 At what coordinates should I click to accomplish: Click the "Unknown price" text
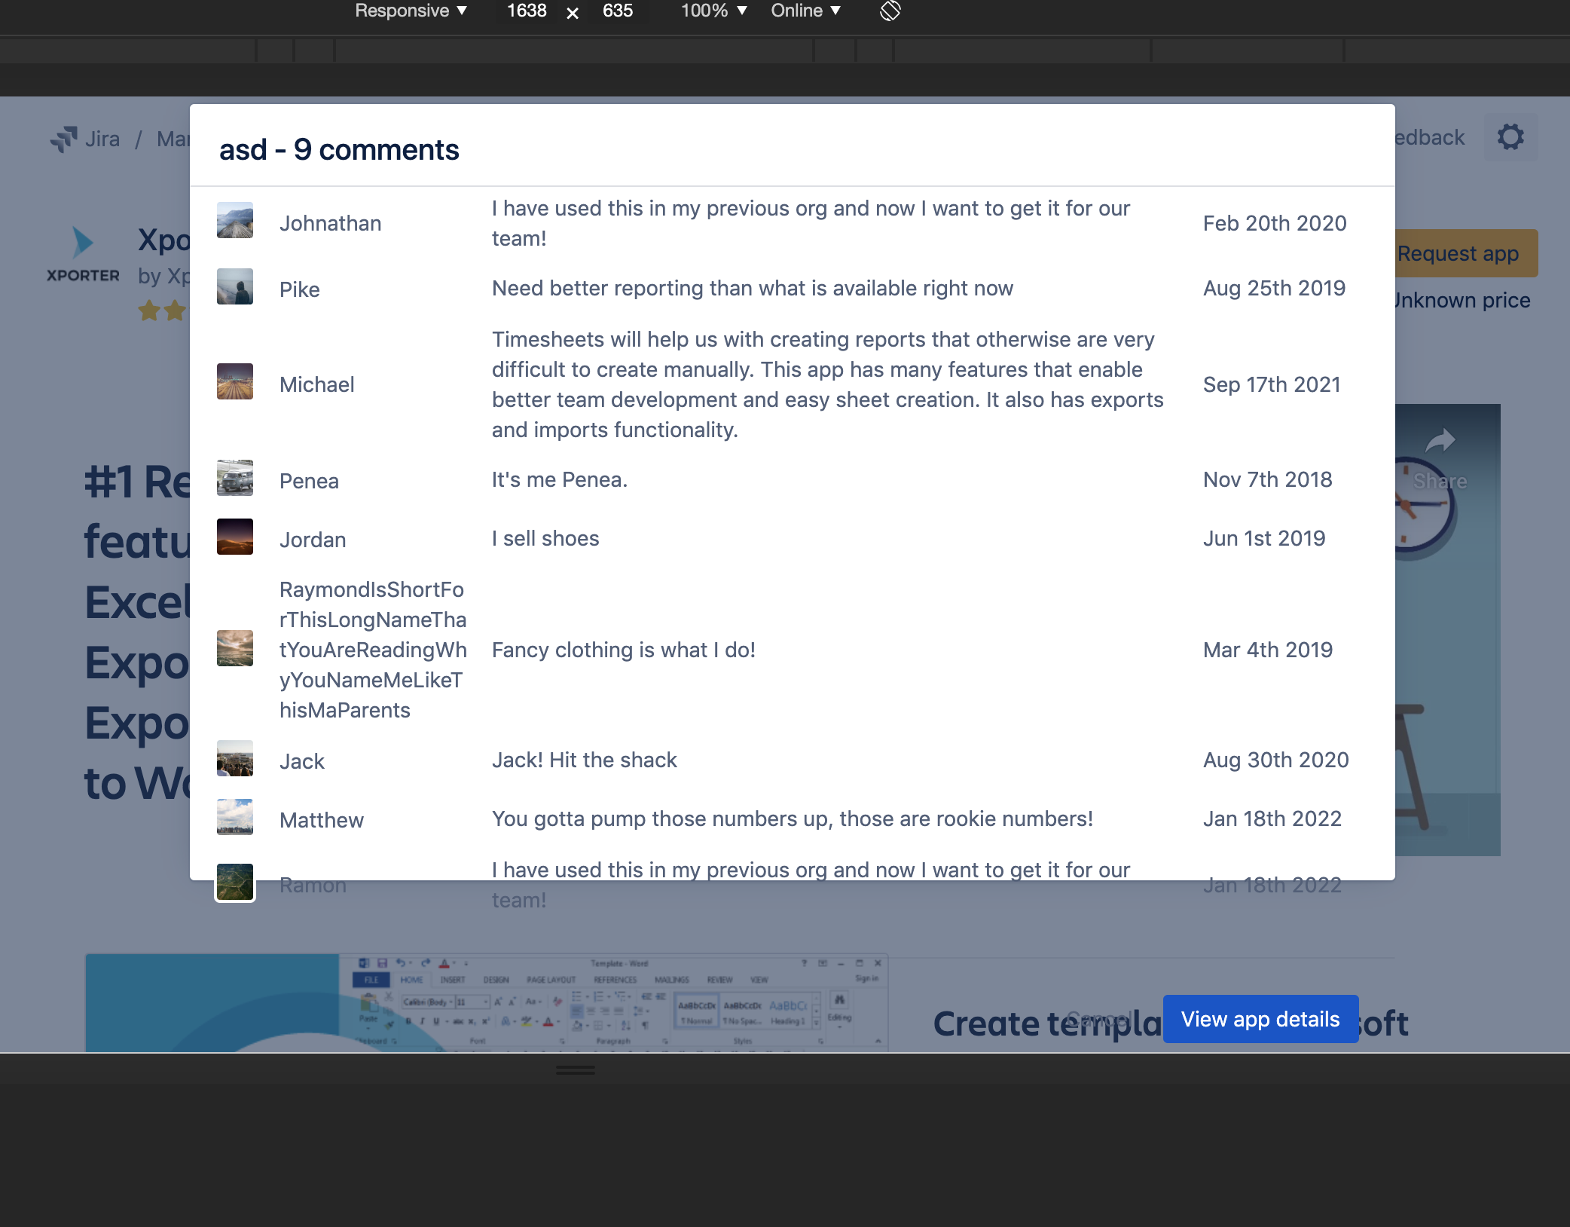click(x=1463, y=300)
